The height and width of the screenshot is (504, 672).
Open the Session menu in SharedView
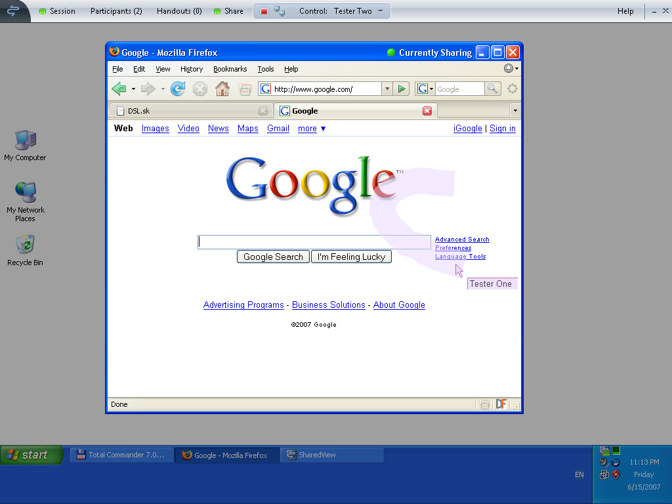point(58,11)
